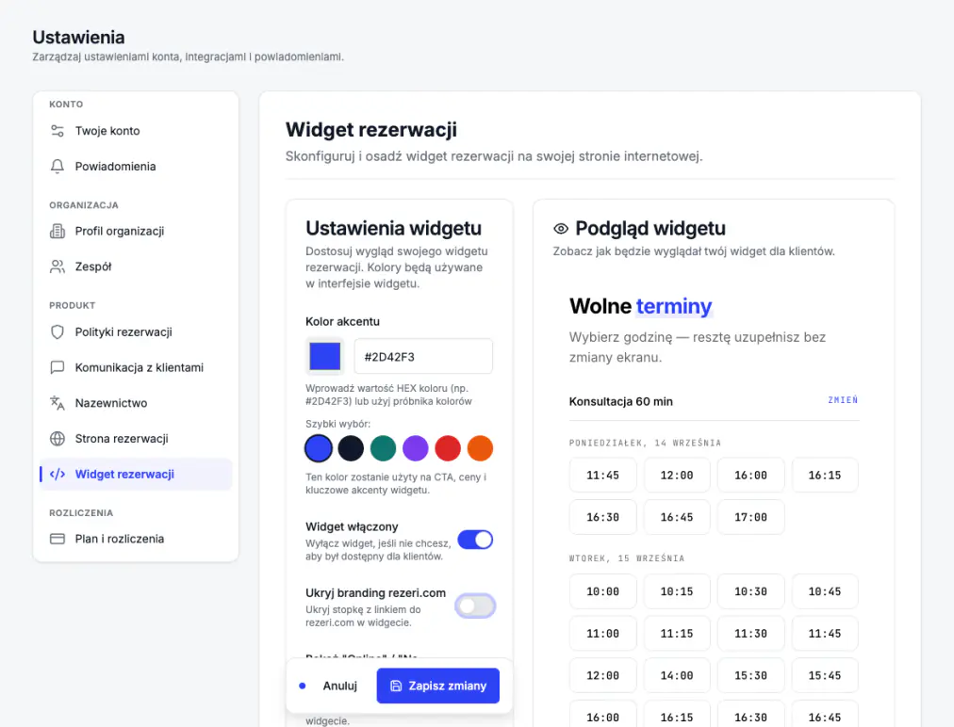This screenshot has height=727, width=954.
Task: Select the 10:45 time slot
Action: (825, 591)
